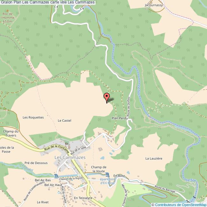
Task: Click the weir icon at épanchoir d'En Bosc
Action: click(107, 175)
